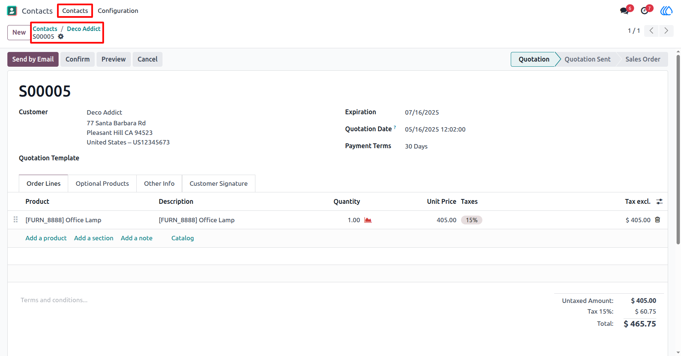
Task: Click the product cell [FURN_8888] Office Lamp
Action: [x=63, y=220]
